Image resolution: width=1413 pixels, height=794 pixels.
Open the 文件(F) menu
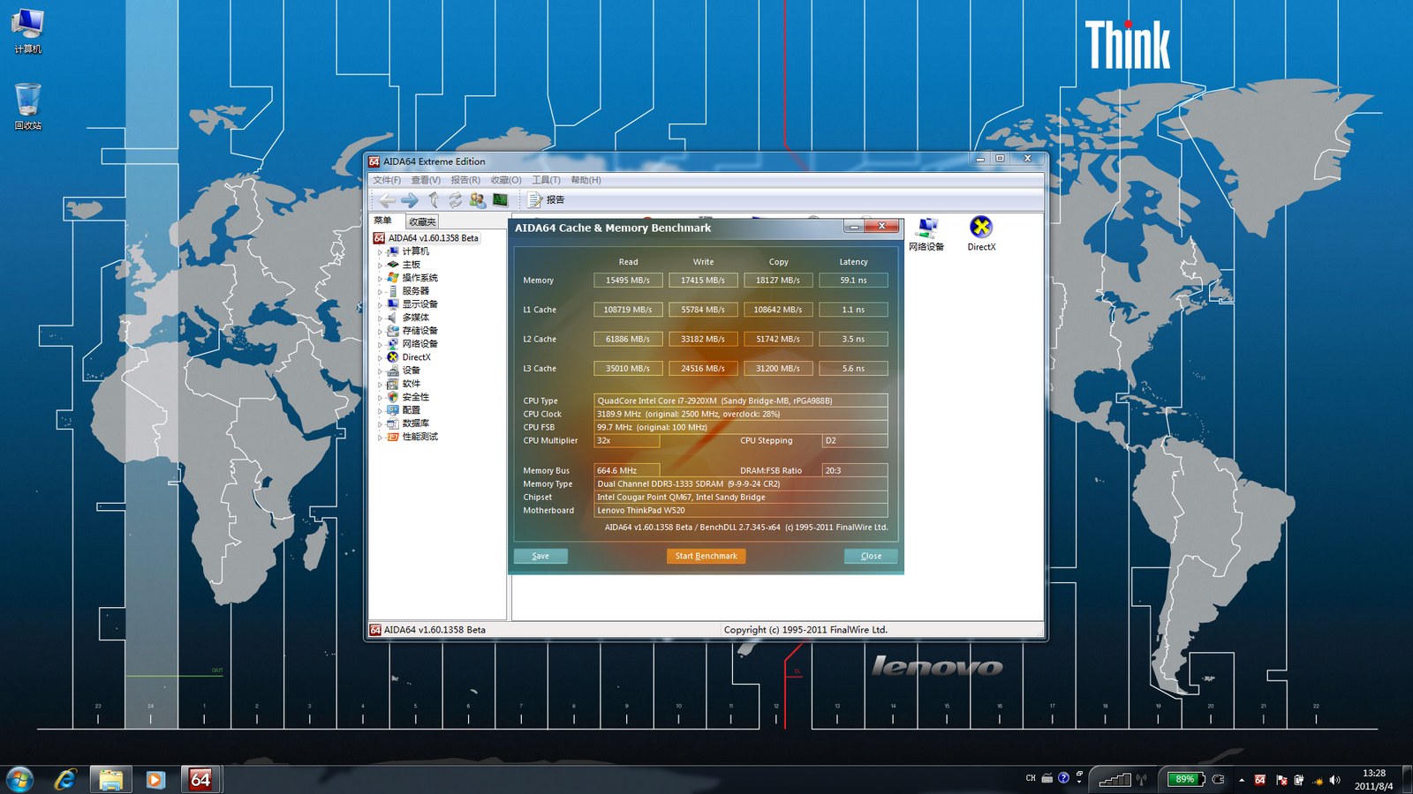(387, 180)
